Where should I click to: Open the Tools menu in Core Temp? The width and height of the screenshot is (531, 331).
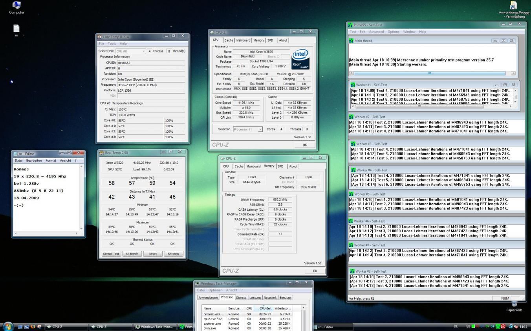112,43
